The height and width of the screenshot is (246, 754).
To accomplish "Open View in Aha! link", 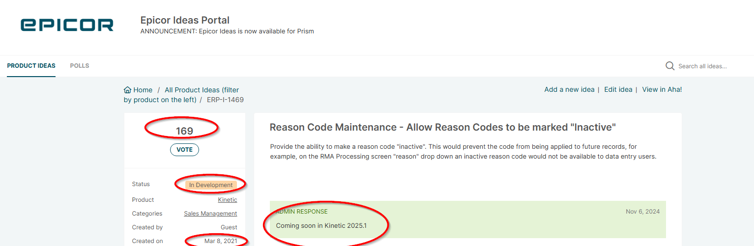I will click(662, 89).
